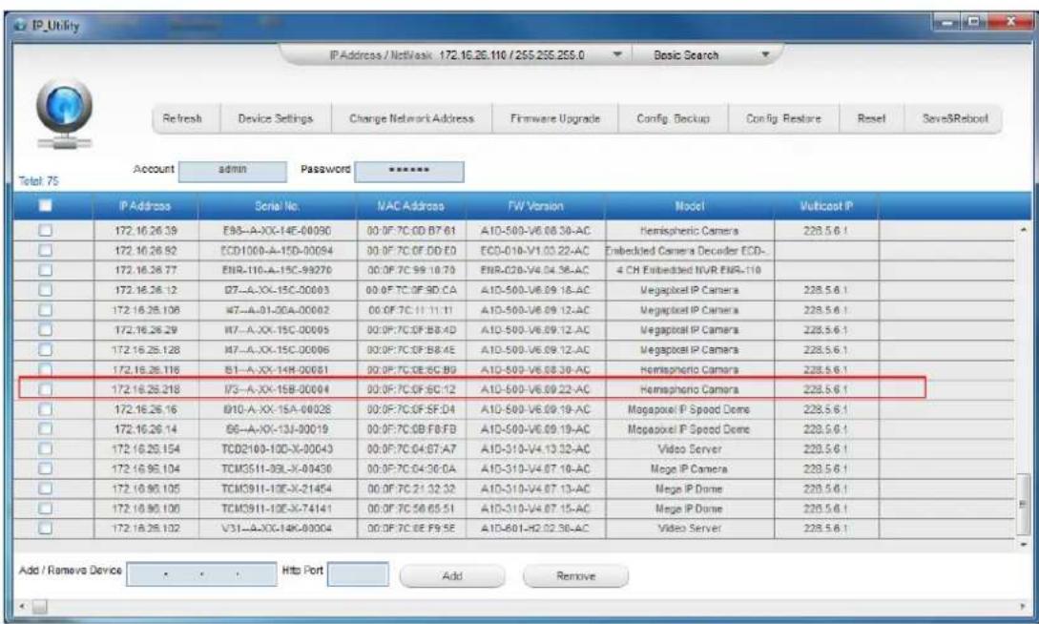Select serial ENR-110-A-15C-99270 cell
This screenshot has height=624, width=1039.
coord(277,270)
